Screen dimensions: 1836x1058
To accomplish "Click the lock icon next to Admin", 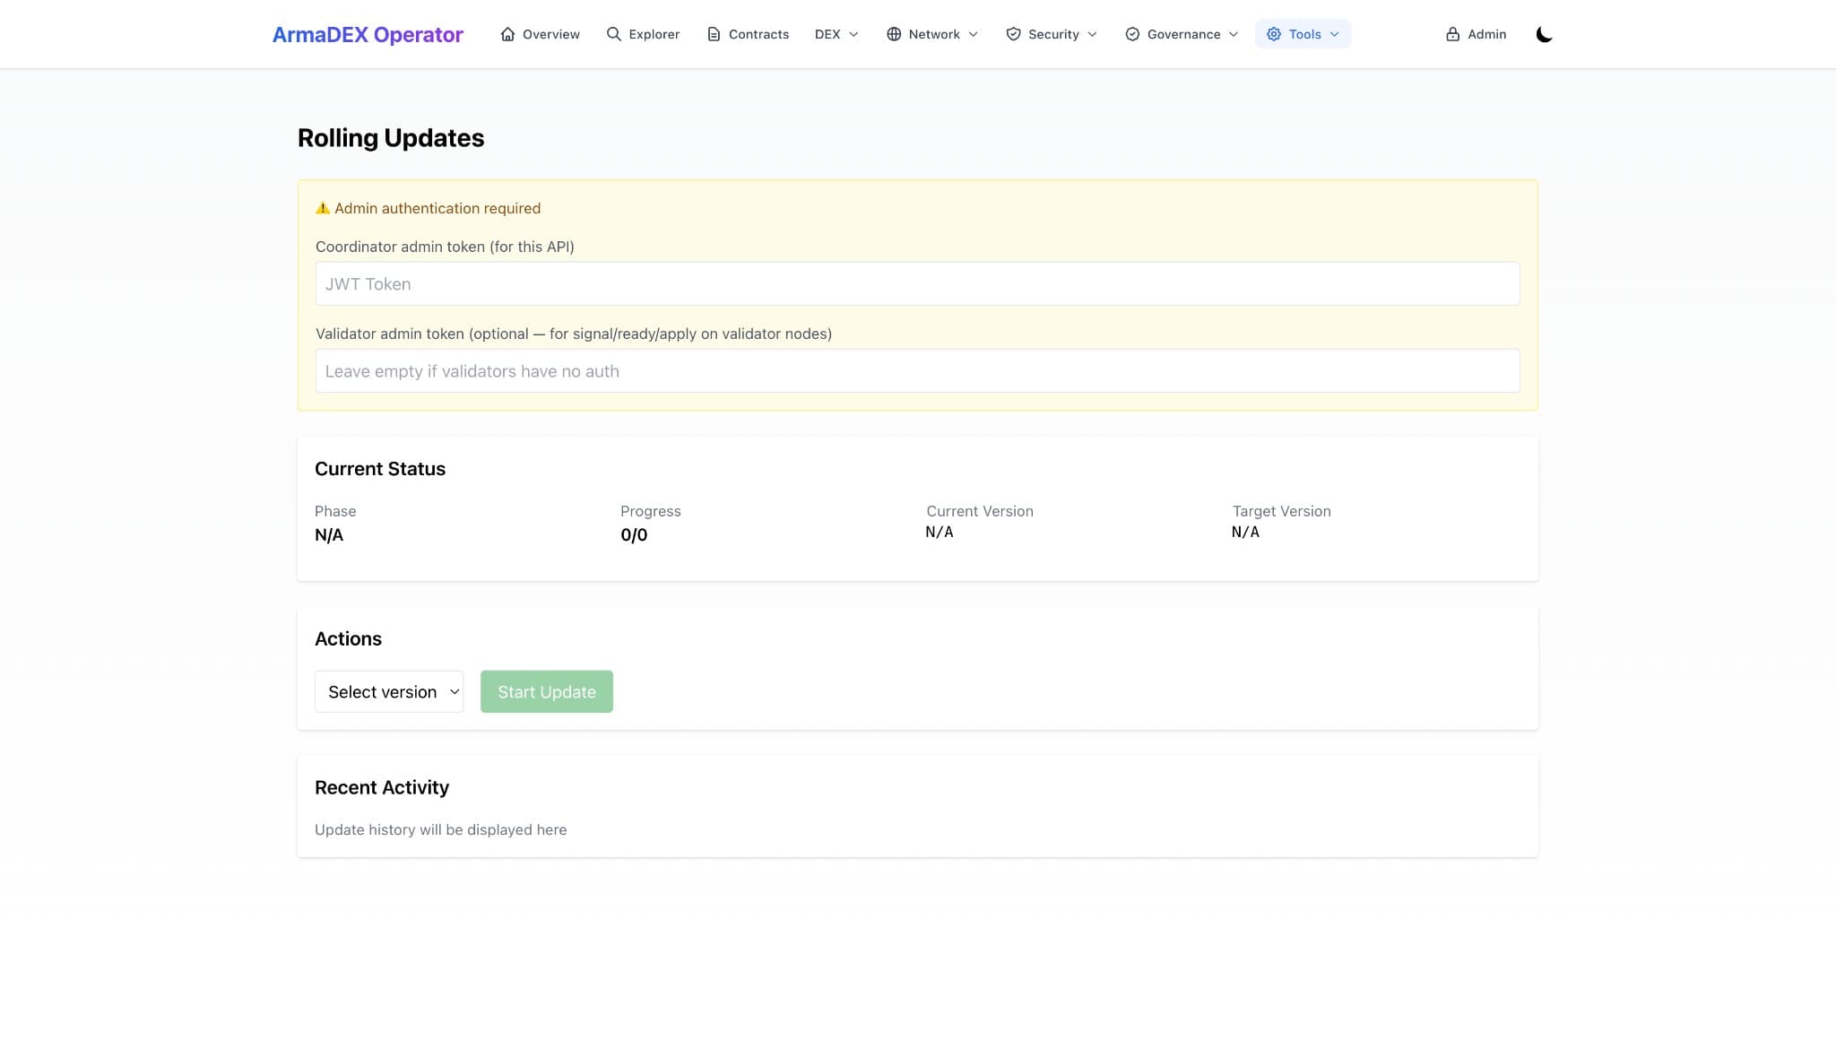I will click(1452, 34).
